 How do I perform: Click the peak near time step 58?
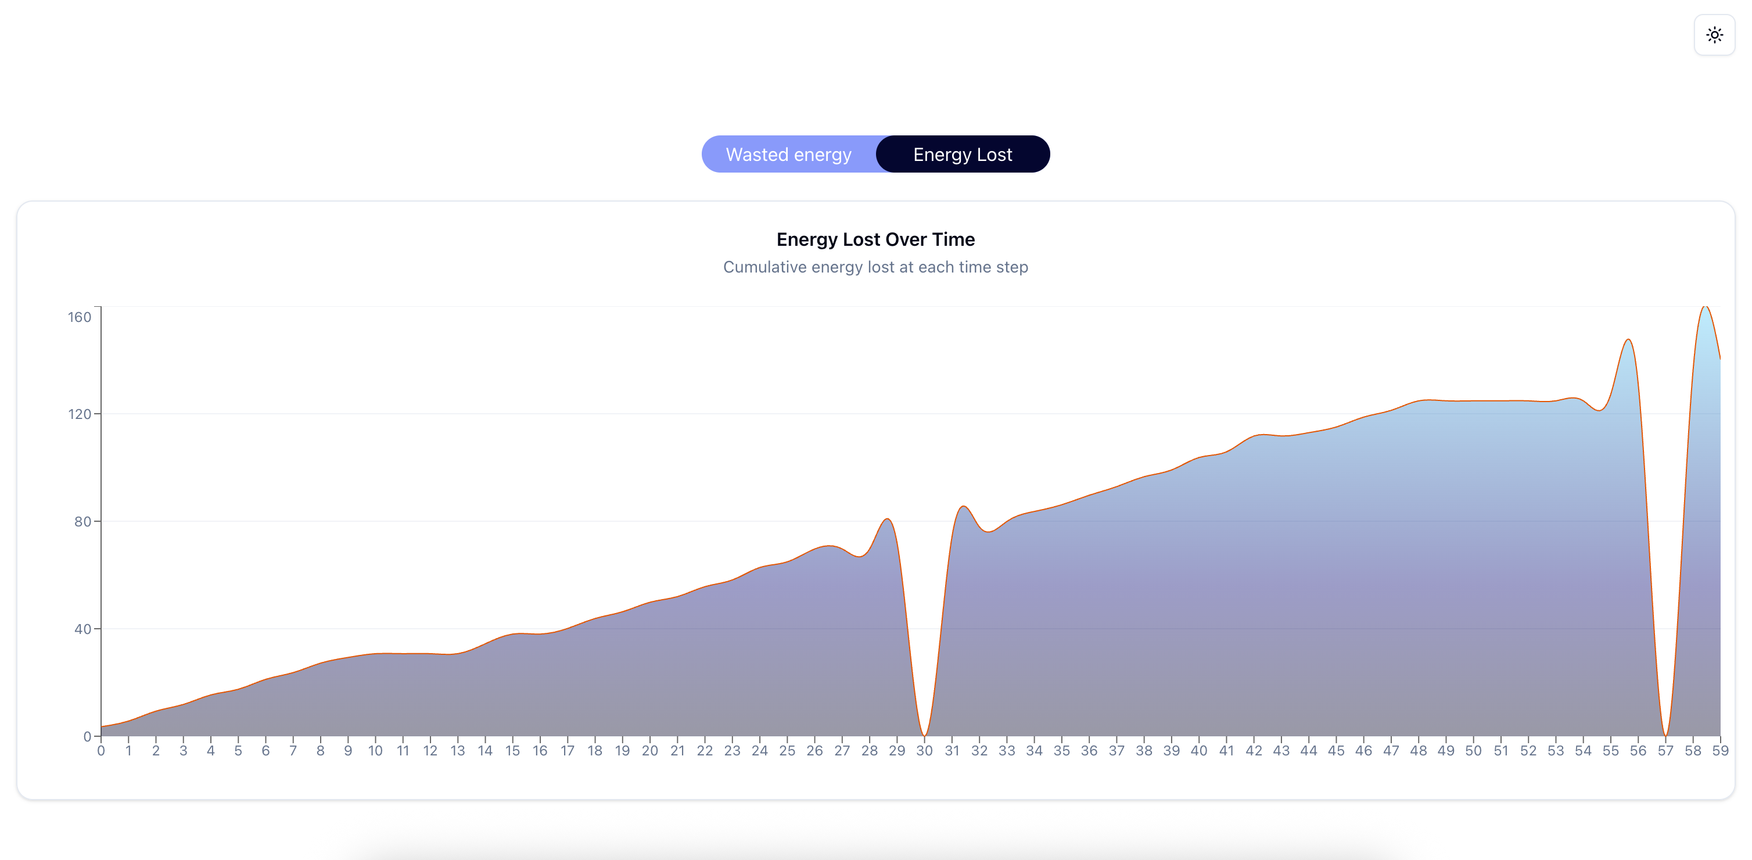(1705, 308)
